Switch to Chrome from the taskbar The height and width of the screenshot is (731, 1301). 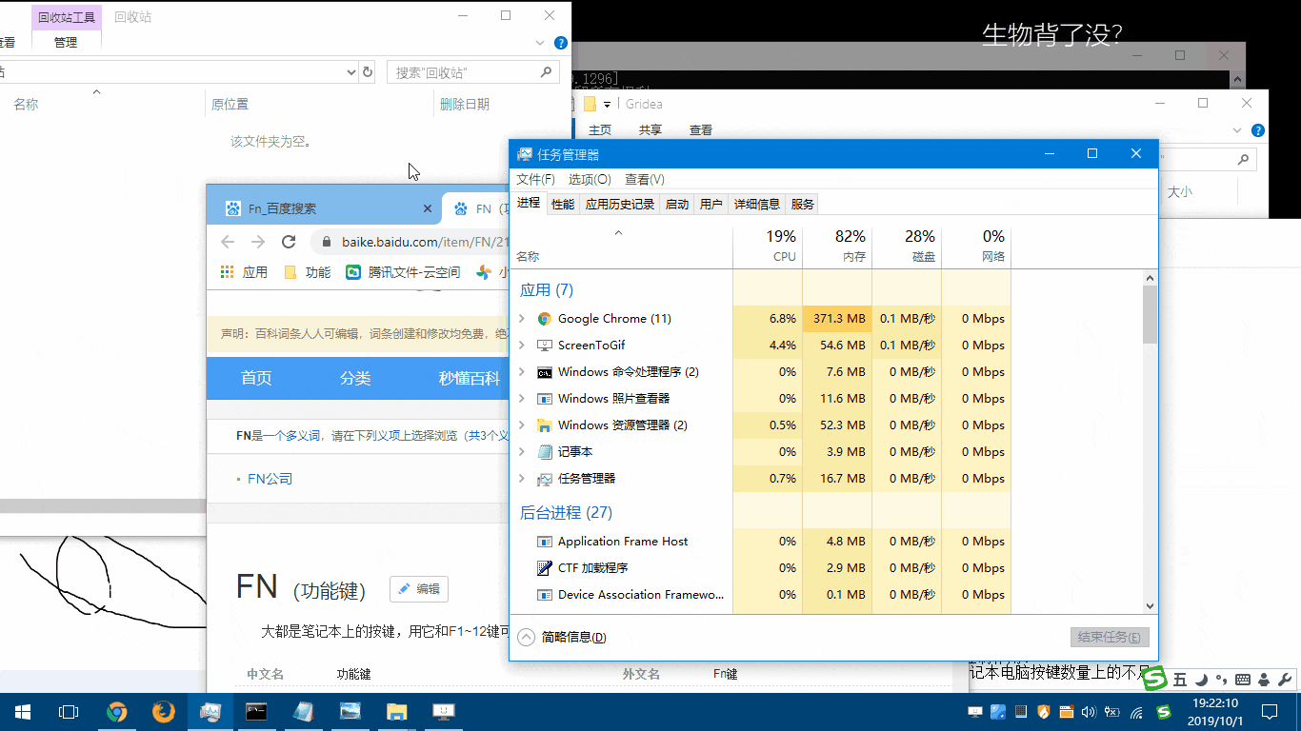(x=117, y=711)
